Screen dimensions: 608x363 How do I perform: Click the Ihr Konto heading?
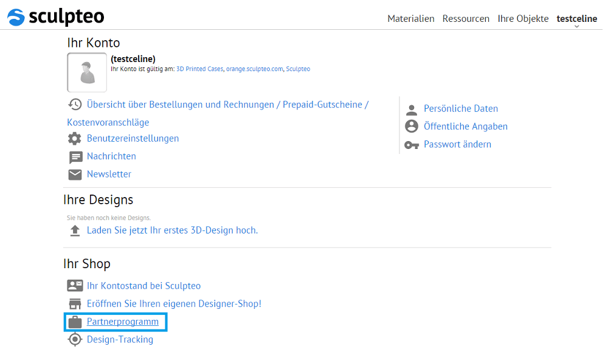(x=94, y=43)
